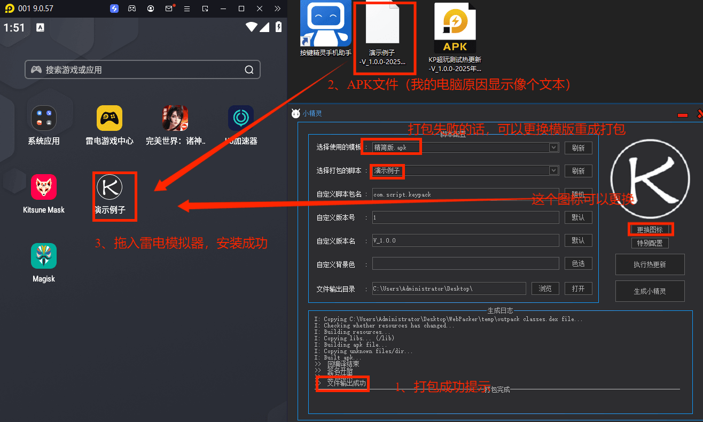Click the search games or apps field
The height and width of the screenshot is (422, 703).
[x=143, y=69]
